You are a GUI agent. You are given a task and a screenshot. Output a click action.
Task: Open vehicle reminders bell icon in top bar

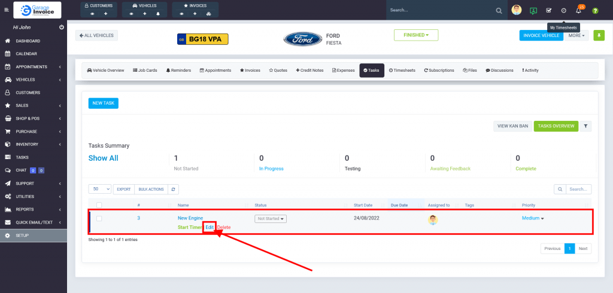click(x=158, y=14)
